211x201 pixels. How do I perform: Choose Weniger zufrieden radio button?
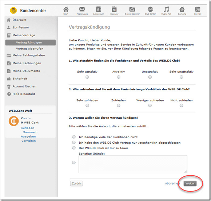point(150,106)
